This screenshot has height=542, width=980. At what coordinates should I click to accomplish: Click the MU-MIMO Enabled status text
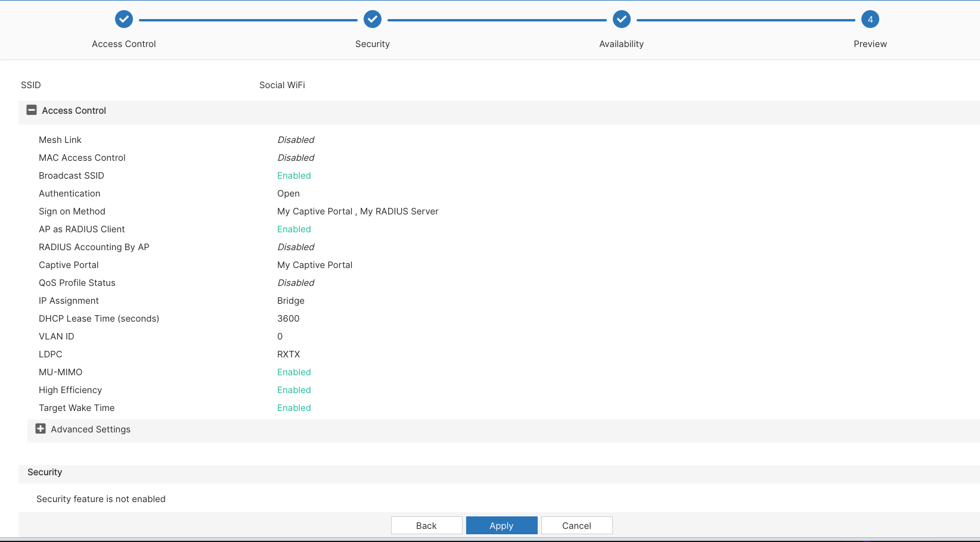294,372
